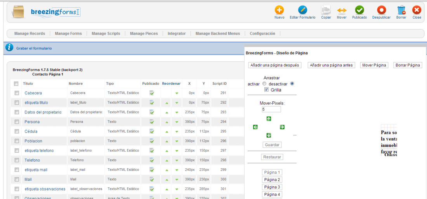The height and width of the screenshot is (199, 427).
Task: Check the Cédula row checkbox
Action: [17, 131]
